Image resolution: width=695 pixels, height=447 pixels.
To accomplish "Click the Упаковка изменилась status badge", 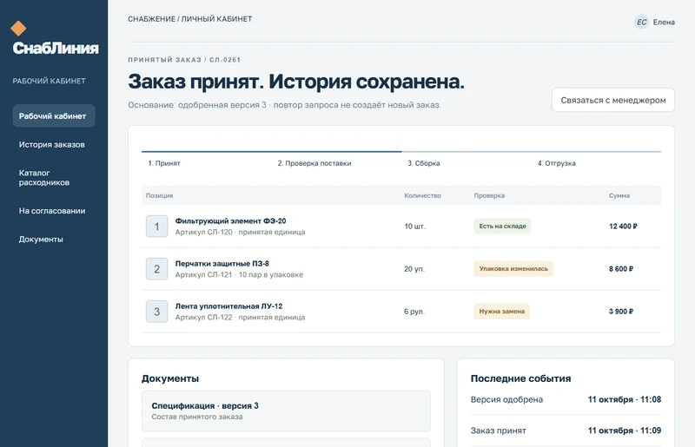I will point(513,268).
